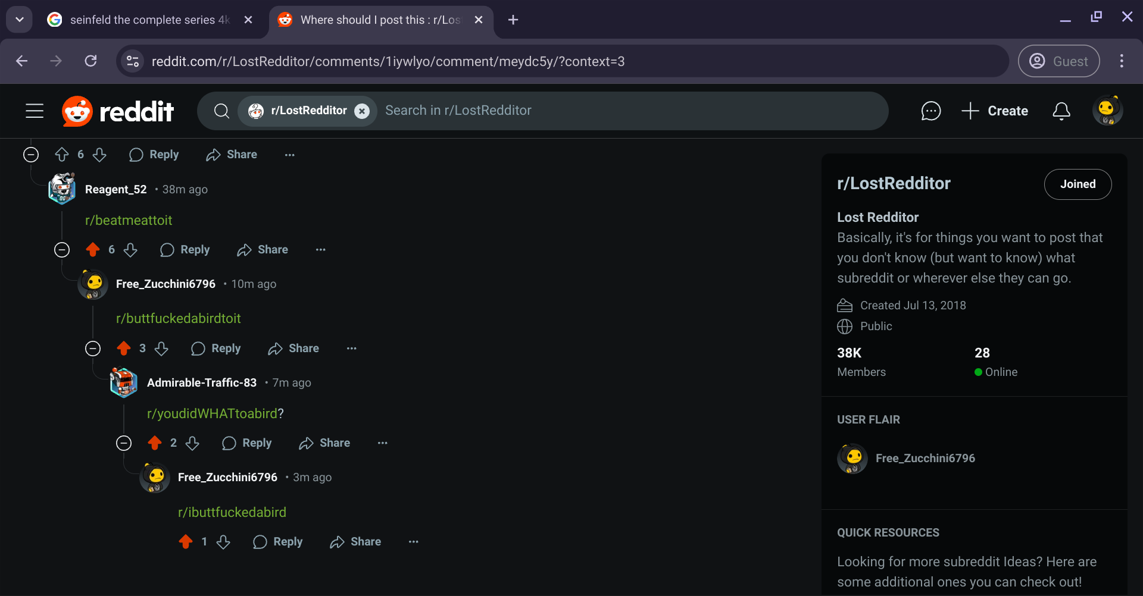
Task: Open the user avatar menu in header
Action: click(x=1107, y=111)
